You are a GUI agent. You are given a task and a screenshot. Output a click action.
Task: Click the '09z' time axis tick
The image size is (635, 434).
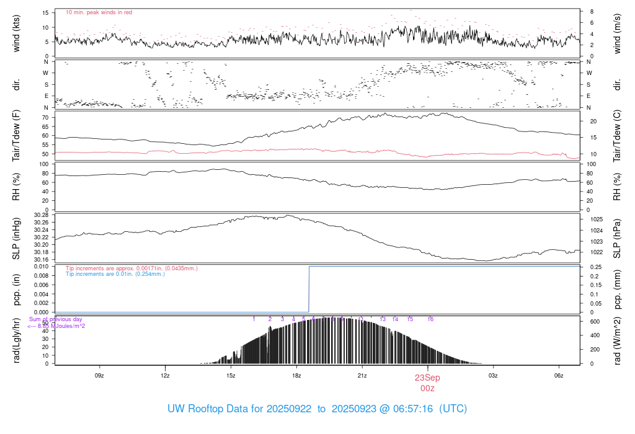point(99,376)
